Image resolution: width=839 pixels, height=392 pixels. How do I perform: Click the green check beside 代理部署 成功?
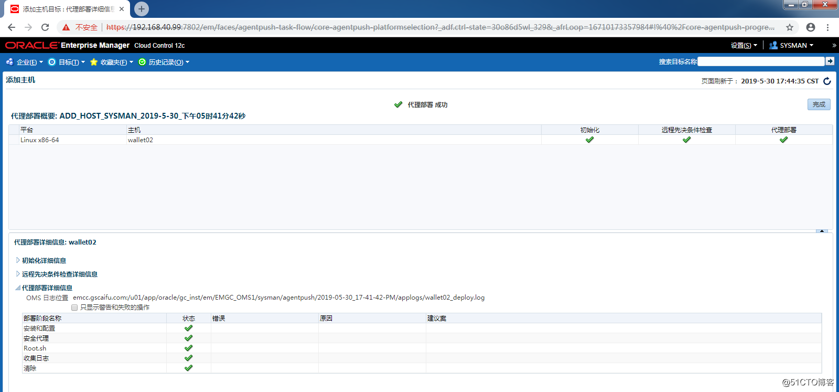[x=399, y=104]
